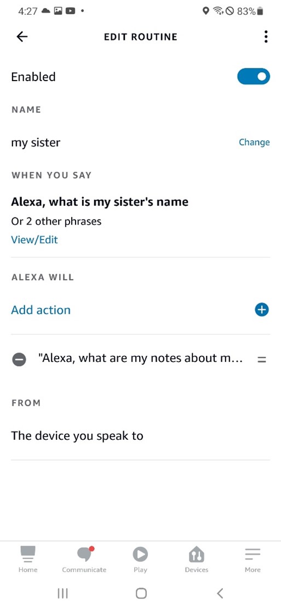Choose The device you speak to option

pos(140,436)
